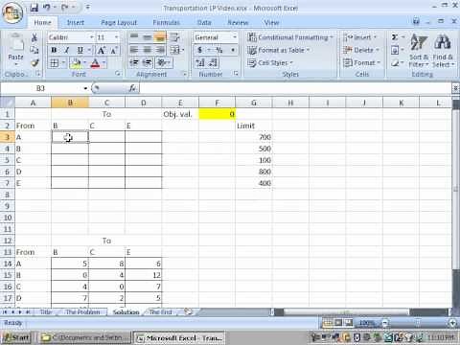Undo the last action
The height and width of the screenshot is (345, 460).
47,7
